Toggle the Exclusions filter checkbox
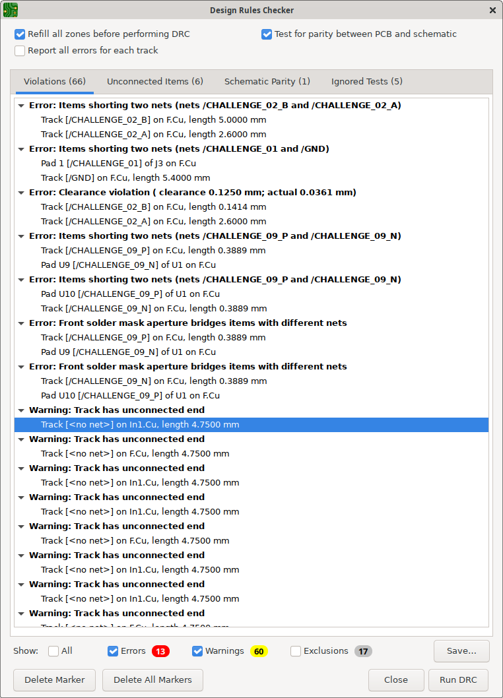 [x=296, y=651]
